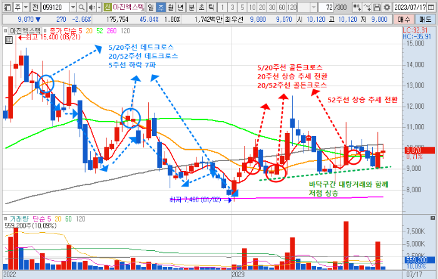Image resolution: width=438 pixels, height=279 pixels.
Task: Click the small square before 거래량 legend
Action: tap(6, 219)
